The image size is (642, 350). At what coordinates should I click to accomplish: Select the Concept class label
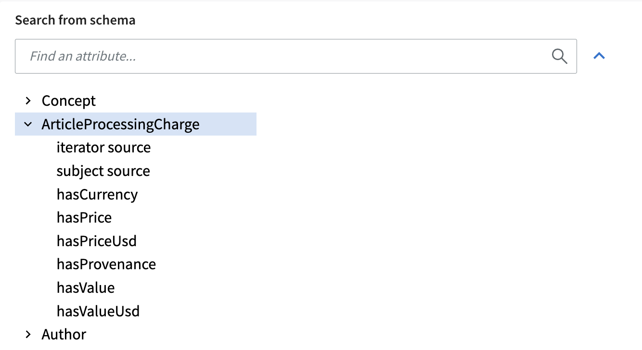[69, 100]
